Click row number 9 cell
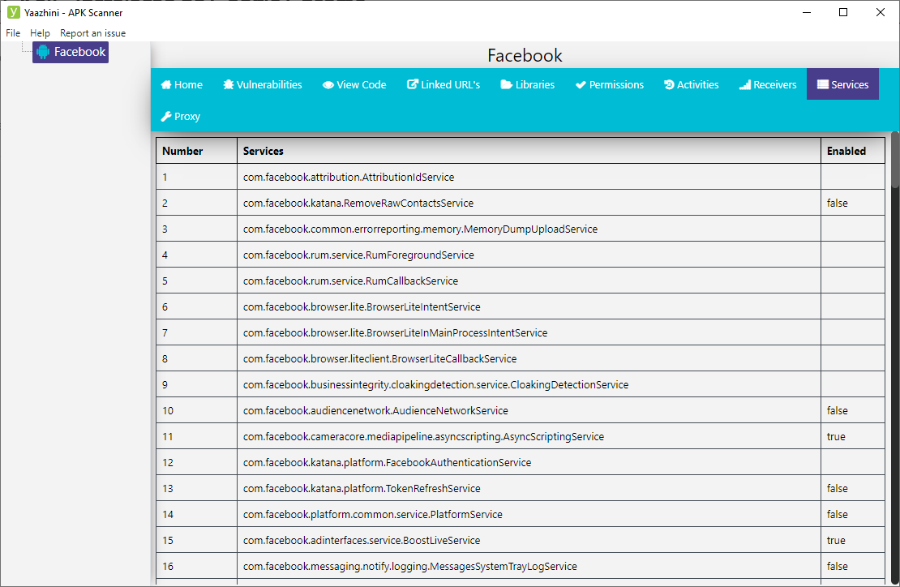This screenshot has width=900, height=587. point(196,384)
